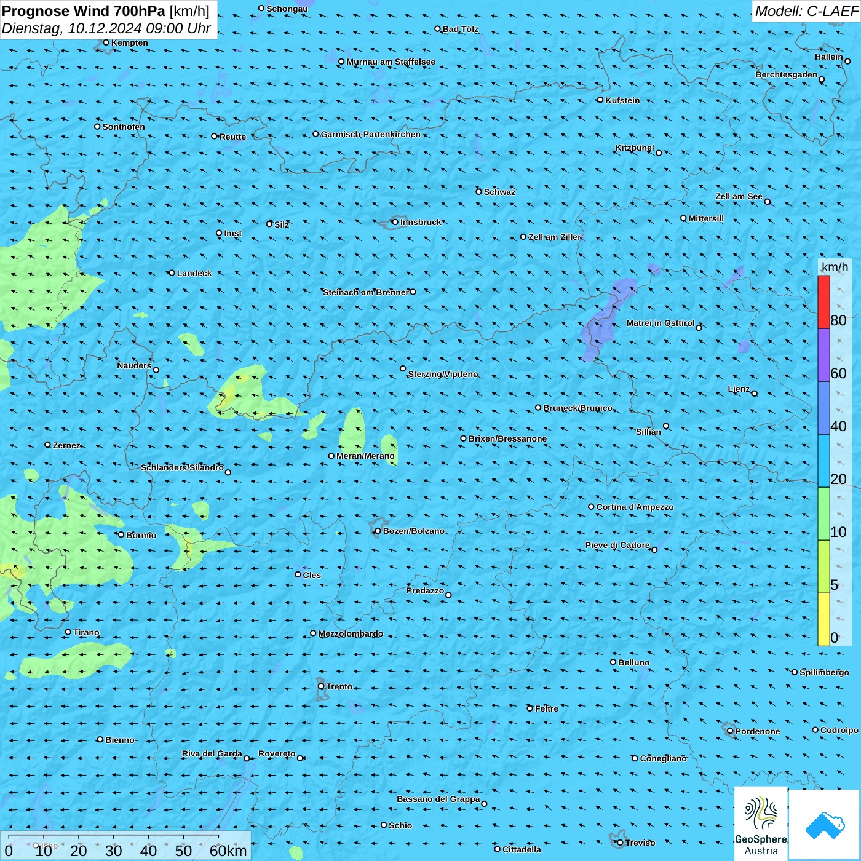Image resolution: width=861 pixels, height=861 pixels.
Task: Click the Treviso label
Action: click(640, 843)
